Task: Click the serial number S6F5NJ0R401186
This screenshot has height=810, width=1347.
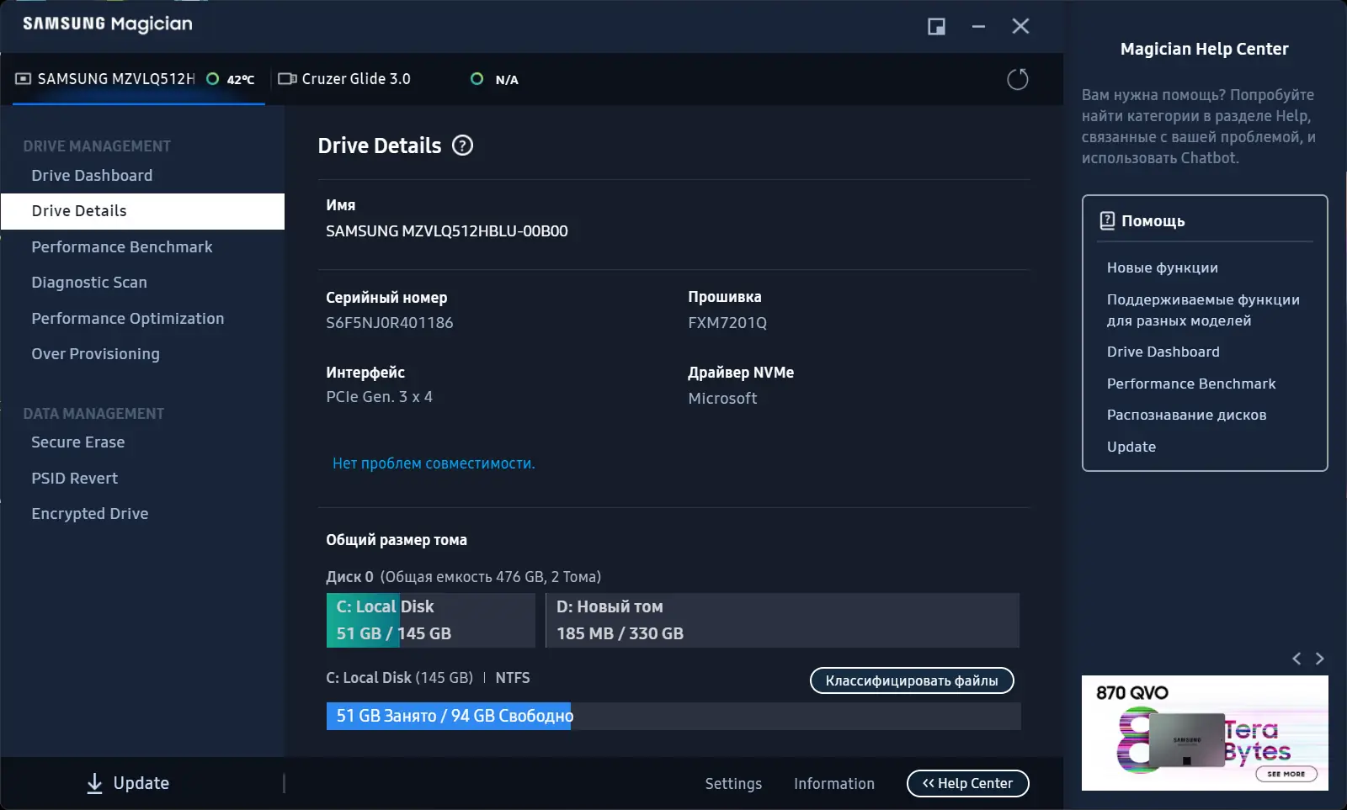Action: tap(390, 322)
